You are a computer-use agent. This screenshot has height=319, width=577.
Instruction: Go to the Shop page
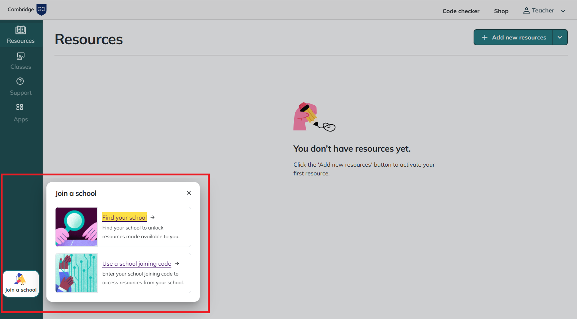(501, 11)
